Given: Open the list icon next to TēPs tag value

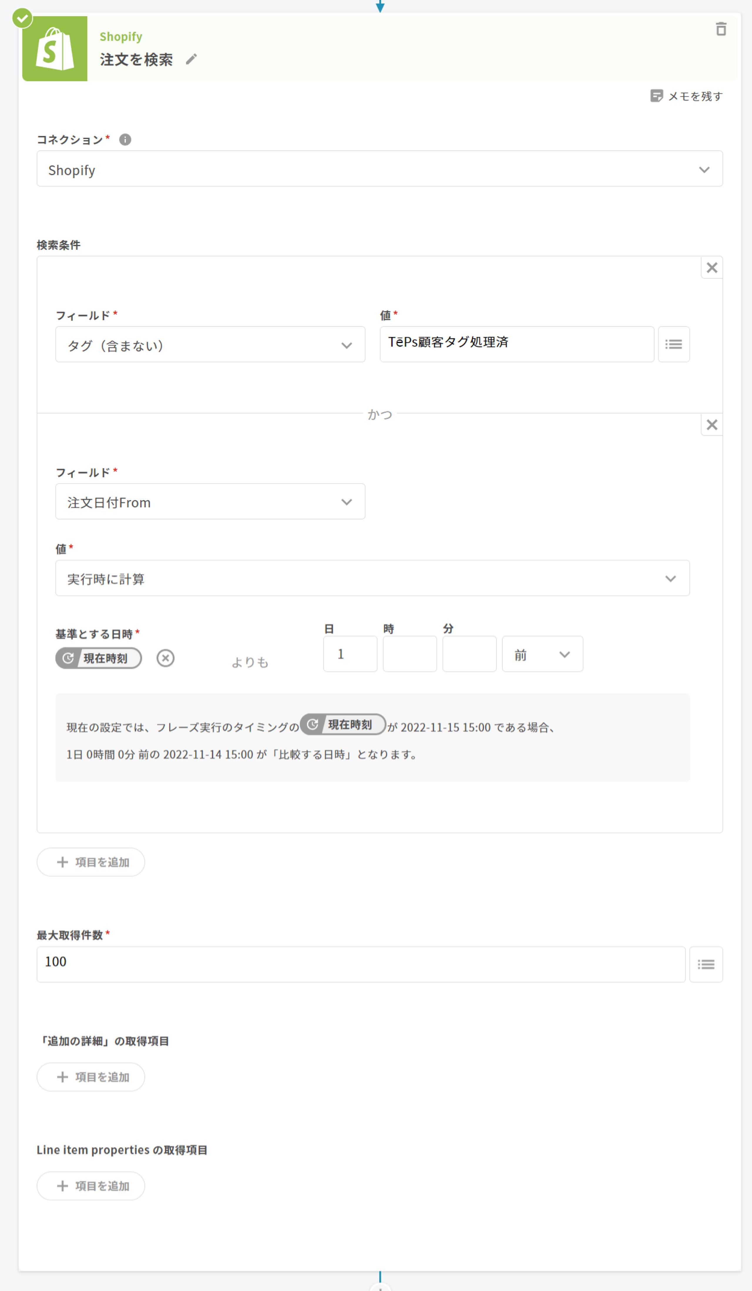Looking at the screenshot, I should click(673, 344).
